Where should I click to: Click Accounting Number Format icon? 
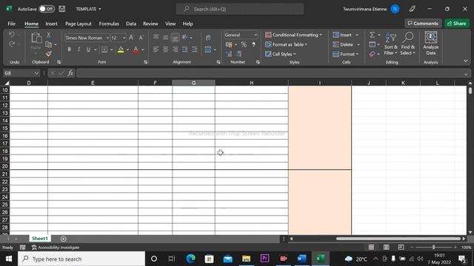229,44
